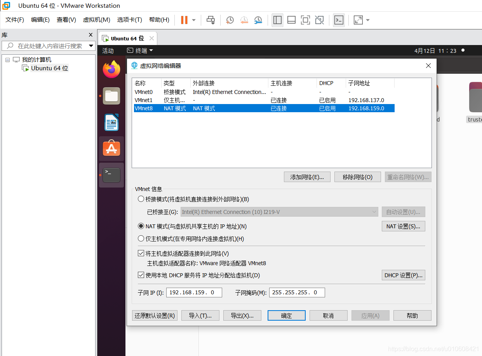Toggle 将主机虚拟适配器连接到此网络 checkbox

click(141, 254)
